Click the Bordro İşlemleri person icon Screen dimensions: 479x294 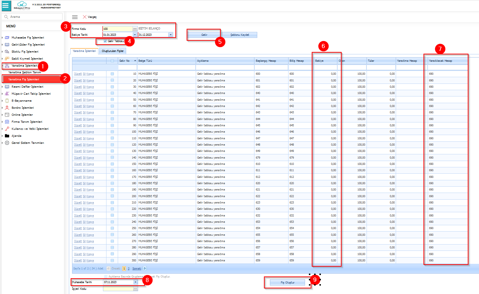pos(7,108)
